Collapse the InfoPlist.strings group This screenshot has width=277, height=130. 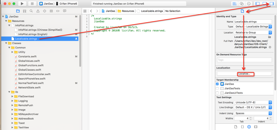pyautogui.click(x=9, y=25)
